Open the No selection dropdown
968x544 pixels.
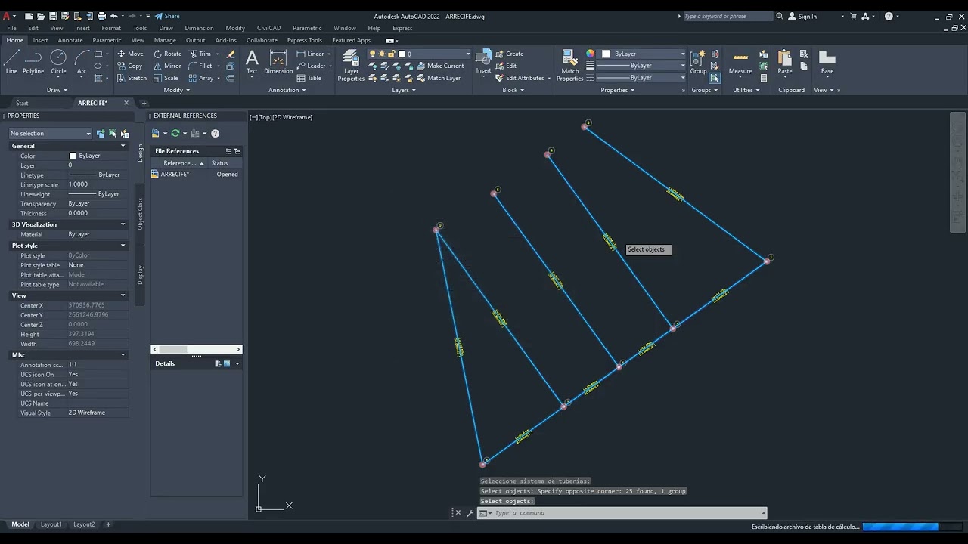(x=51, y=133)
